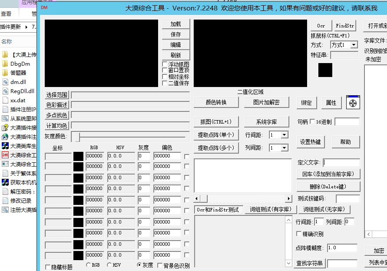Open the 设置热键 button
The height and width of the screenshot is (271, 387).
[x=310, y=142]
